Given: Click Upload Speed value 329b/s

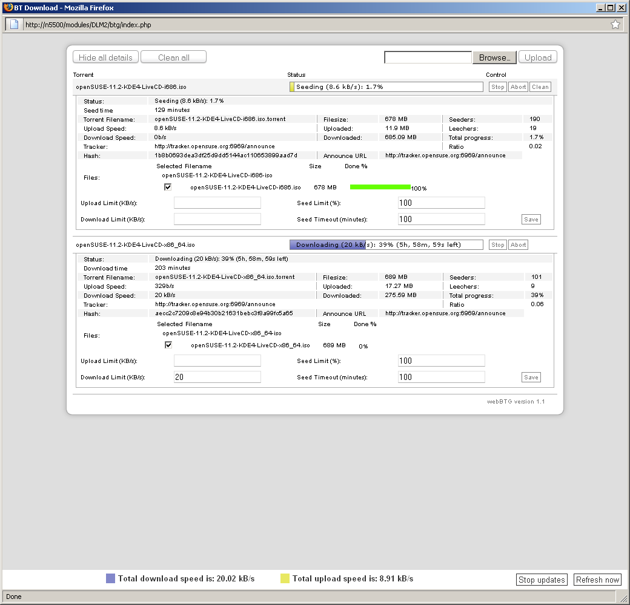Looking at the screenshot, I should tap(164, 286).
